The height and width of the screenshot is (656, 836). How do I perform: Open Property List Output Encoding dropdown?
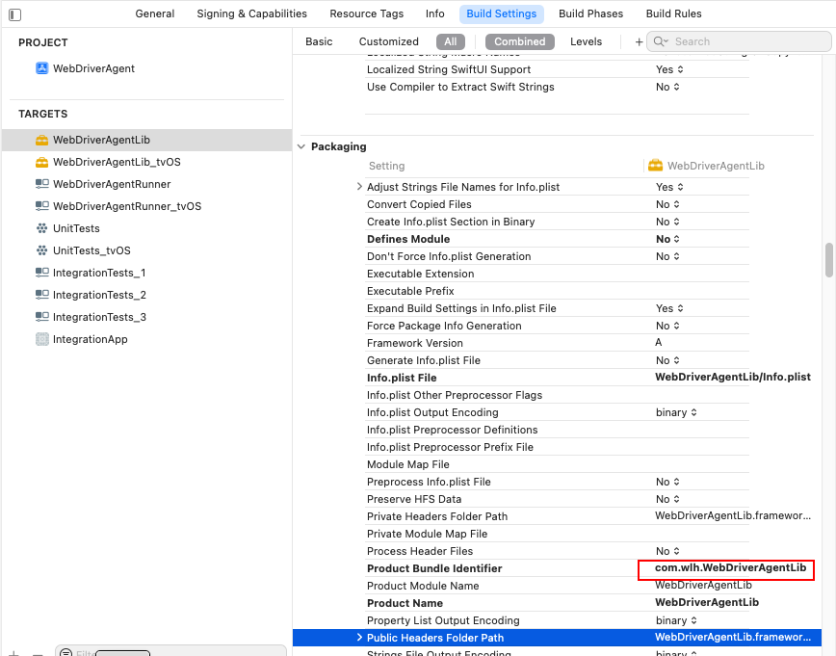tap(676, 620)
